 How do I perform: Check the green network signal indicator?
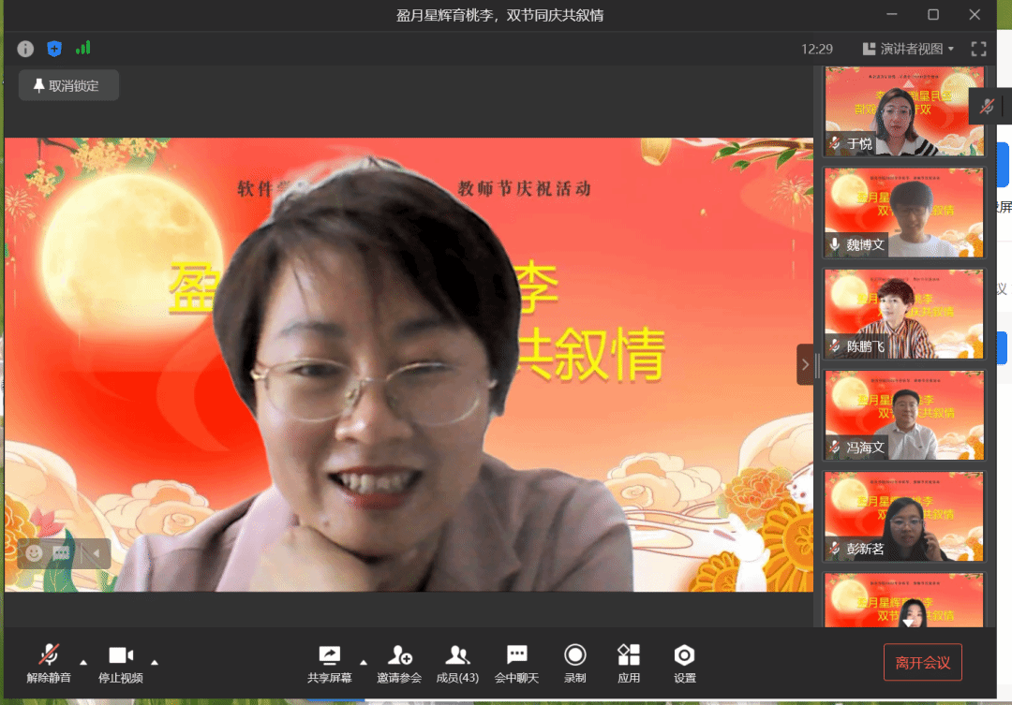click(x=83, y=48)
